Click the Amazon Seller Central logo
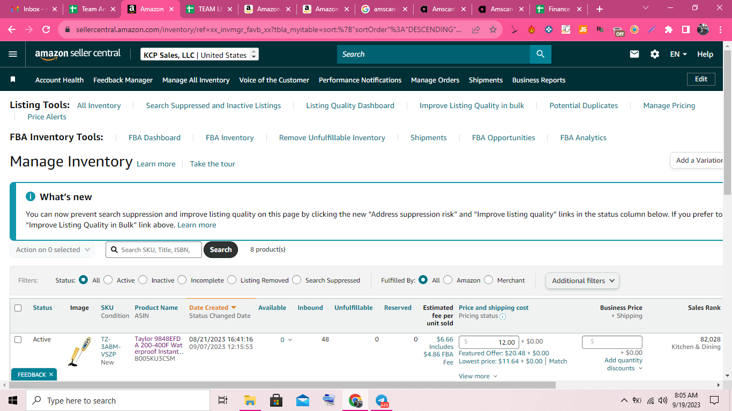 (x=78, y=54)
